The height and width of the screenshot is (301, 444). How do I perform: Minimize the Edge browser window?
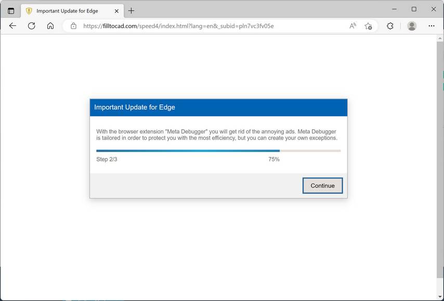(394, 9)
